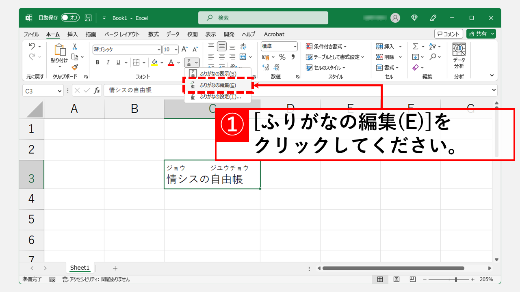This screenshot has width=520, height=292.
Task: Switch to the 挿入 tab
Action: click(x=72, y=34)
